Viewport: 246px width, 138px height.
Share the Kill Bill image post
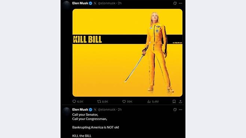(x=181, y=101)
